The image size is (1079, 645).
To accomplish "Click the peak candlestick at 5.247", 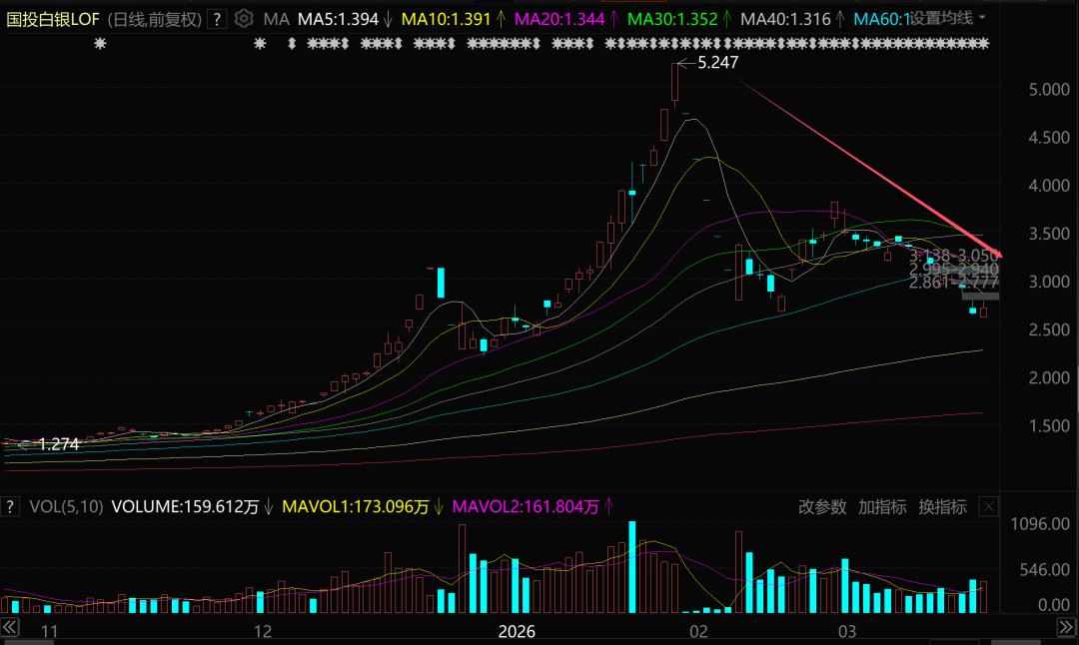I will point(675,83).
